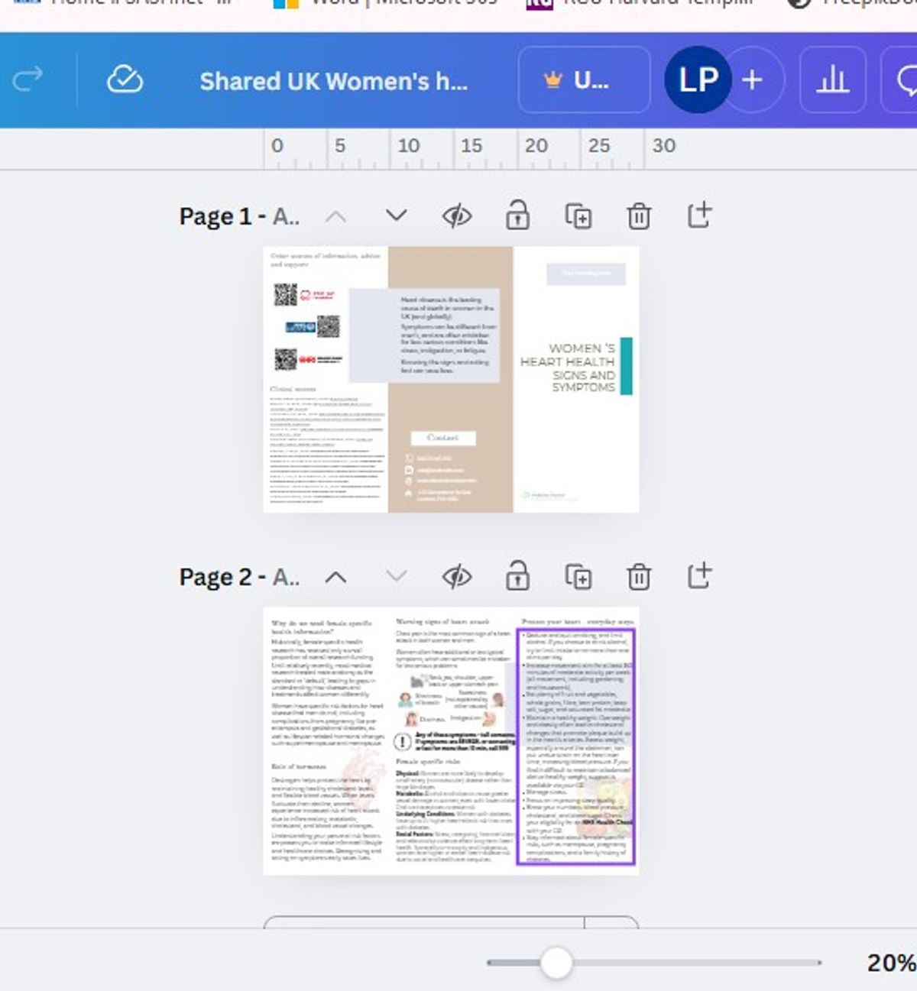Image resolution: width=917 pixels, height=991 pixels.
Task: Select the purple-outlined text box on Page 2
Action: coord(576,746)
